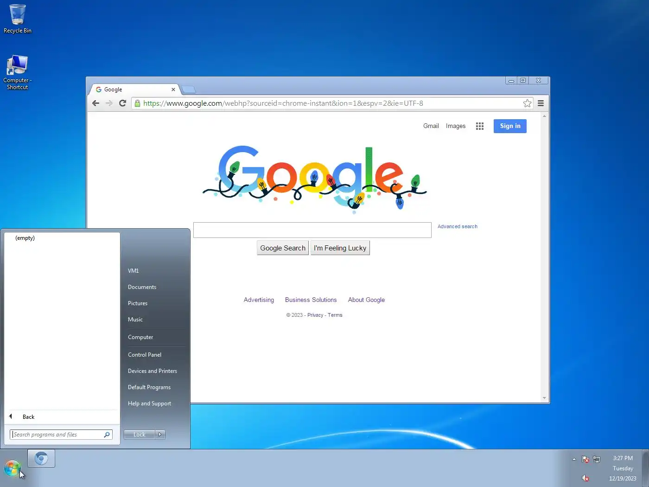Click the page scrollbar up arrow
The image size is (649, 487).
click(544, 116)
